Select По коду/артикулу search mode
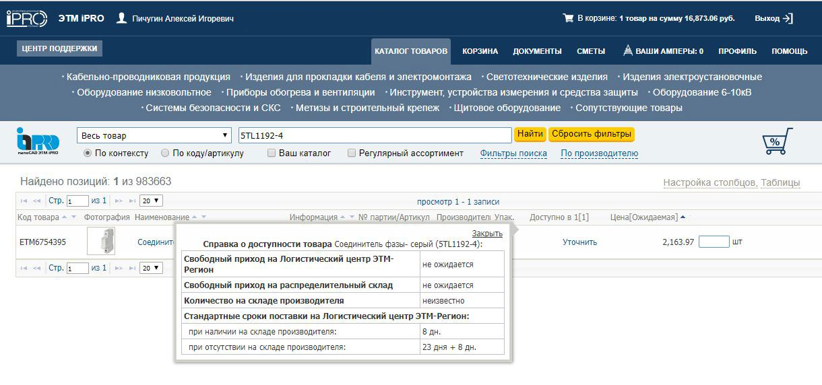The image size is (822, 385). [165, 153]
